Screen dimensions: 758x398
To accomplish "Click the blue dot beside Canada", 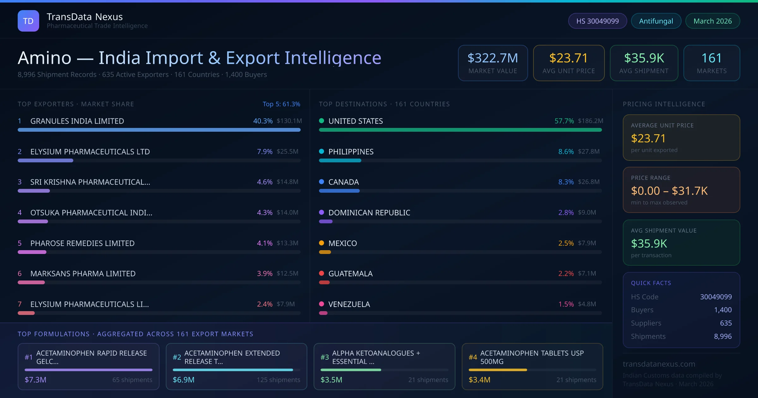I will coord(322,182).
